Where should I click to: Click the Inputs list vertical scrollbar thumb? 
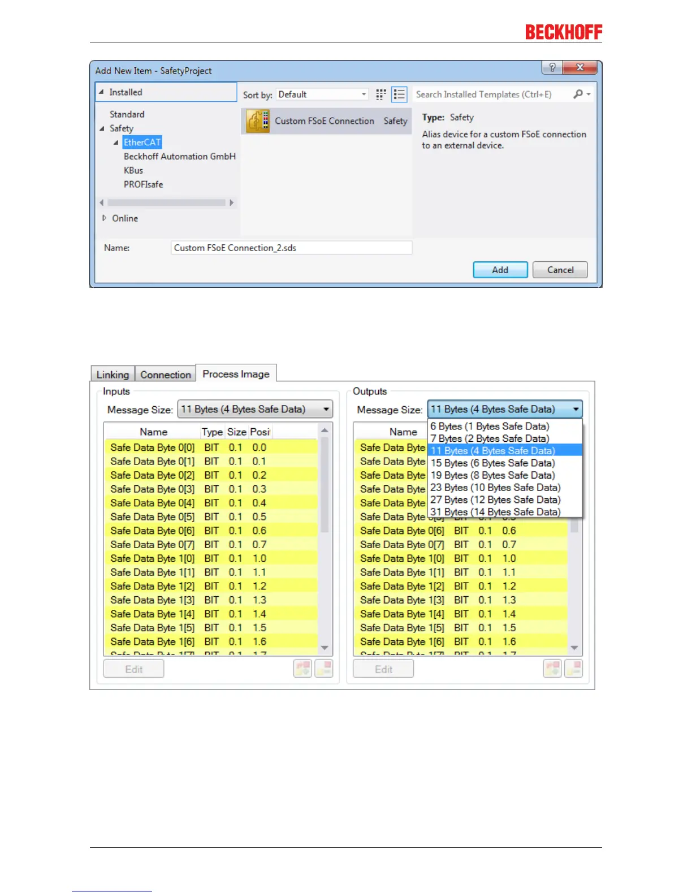point(325,485)
